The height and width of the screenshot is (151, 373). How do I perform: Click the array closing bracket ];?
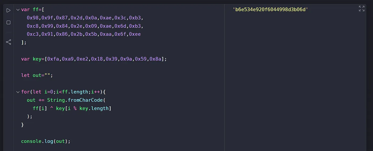(x=24, y=43)
